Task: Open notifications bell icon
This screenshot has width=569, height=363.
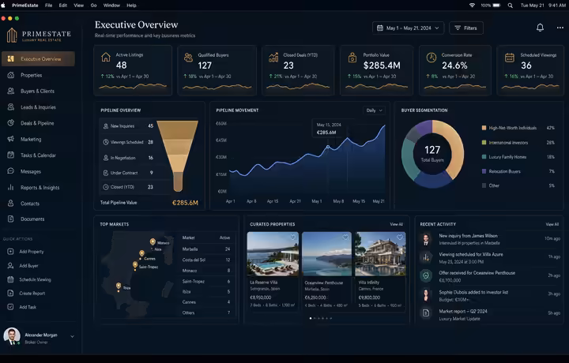Action: pyautogui.click(x=540, y=28)
